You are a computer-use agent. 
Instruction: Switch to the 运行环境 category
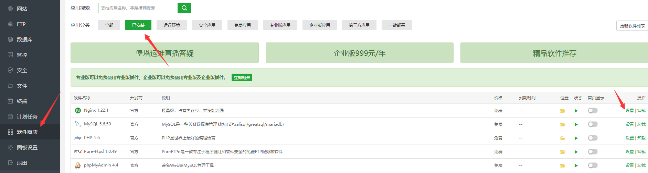(x=172, y=25)
